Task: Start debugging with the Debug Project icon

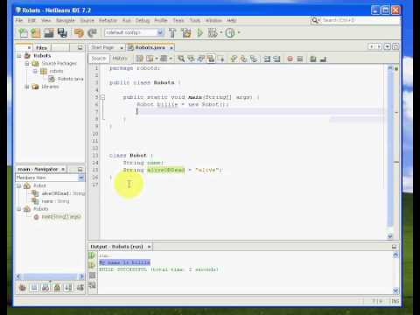Action: pos(213,33)
